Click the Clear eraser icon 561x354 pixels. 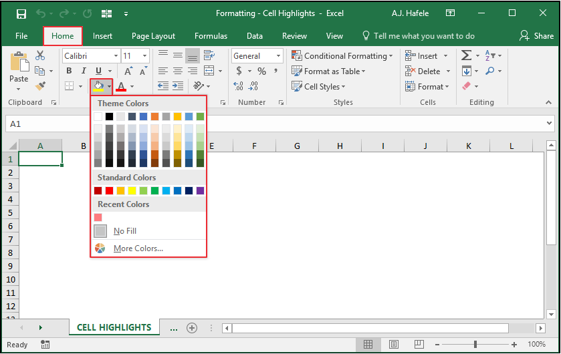pyautogui.click(x=466, y=86)
